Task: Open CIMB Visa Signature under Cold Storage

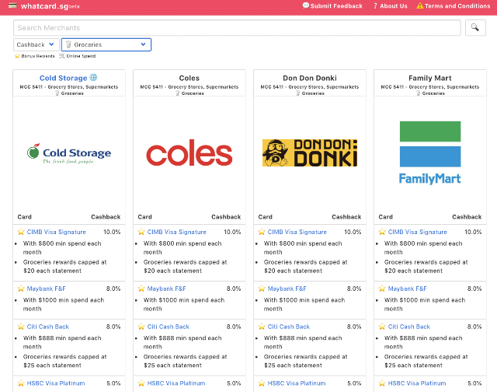Action: coord(56,232)
